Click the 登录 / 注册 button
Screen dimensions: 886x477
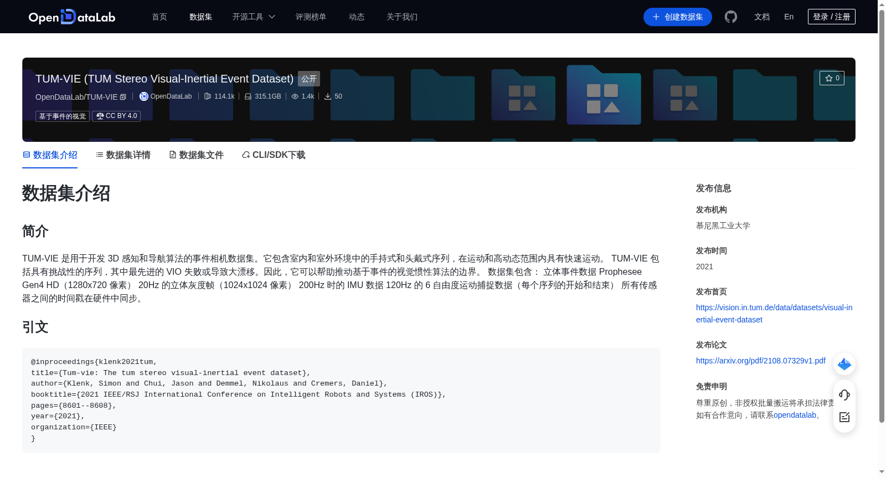(832, 17)
